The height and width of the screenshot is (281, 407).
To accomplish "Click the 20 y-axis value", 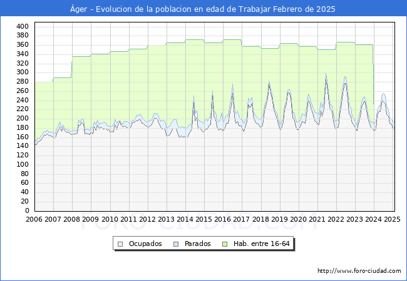I will click(x=24, y=201).
